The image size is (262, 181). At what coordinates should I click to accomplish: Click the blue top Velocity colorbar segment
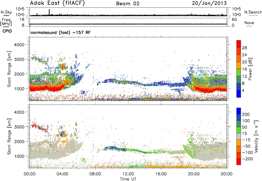click(x=239, y=111)
